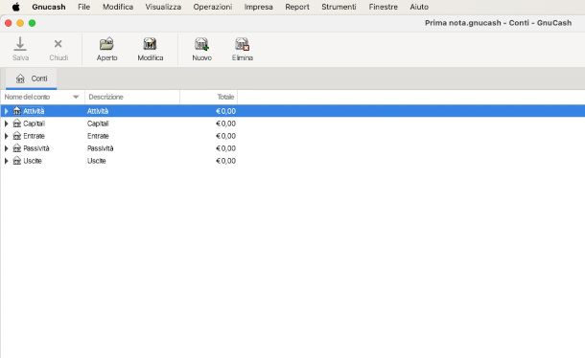The height and width of the screenshot is (358, 585).
Task: Select the Capitali account row name
Action: (34, 123)
